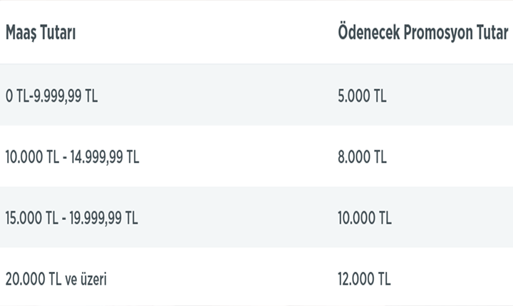Click the '8.000 TL' promotion amount
The width and height of the screenshot is (513, 306).
pyautogui.click(x=363, y=157)
